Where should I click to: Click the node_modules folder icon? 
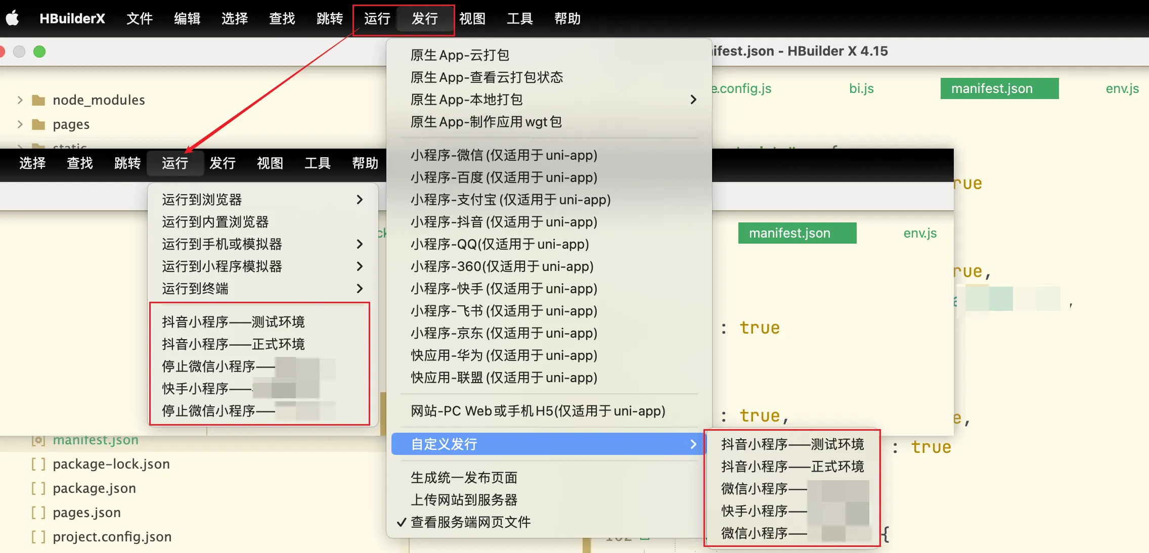tap(38, 100)
